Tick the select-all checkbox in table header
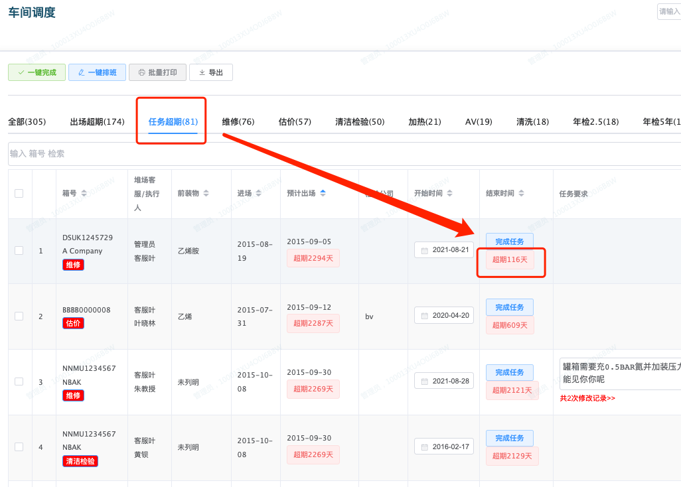Viewport: 681px width, 487px height. (x=19, y=194)
